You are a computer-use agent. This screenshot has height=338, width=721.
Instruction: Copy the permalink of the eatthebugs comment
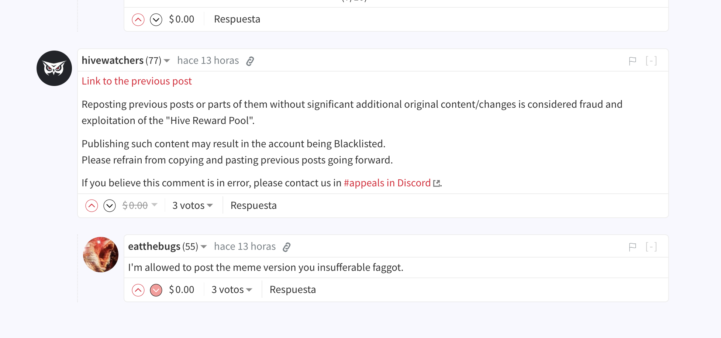pos(287,247)
